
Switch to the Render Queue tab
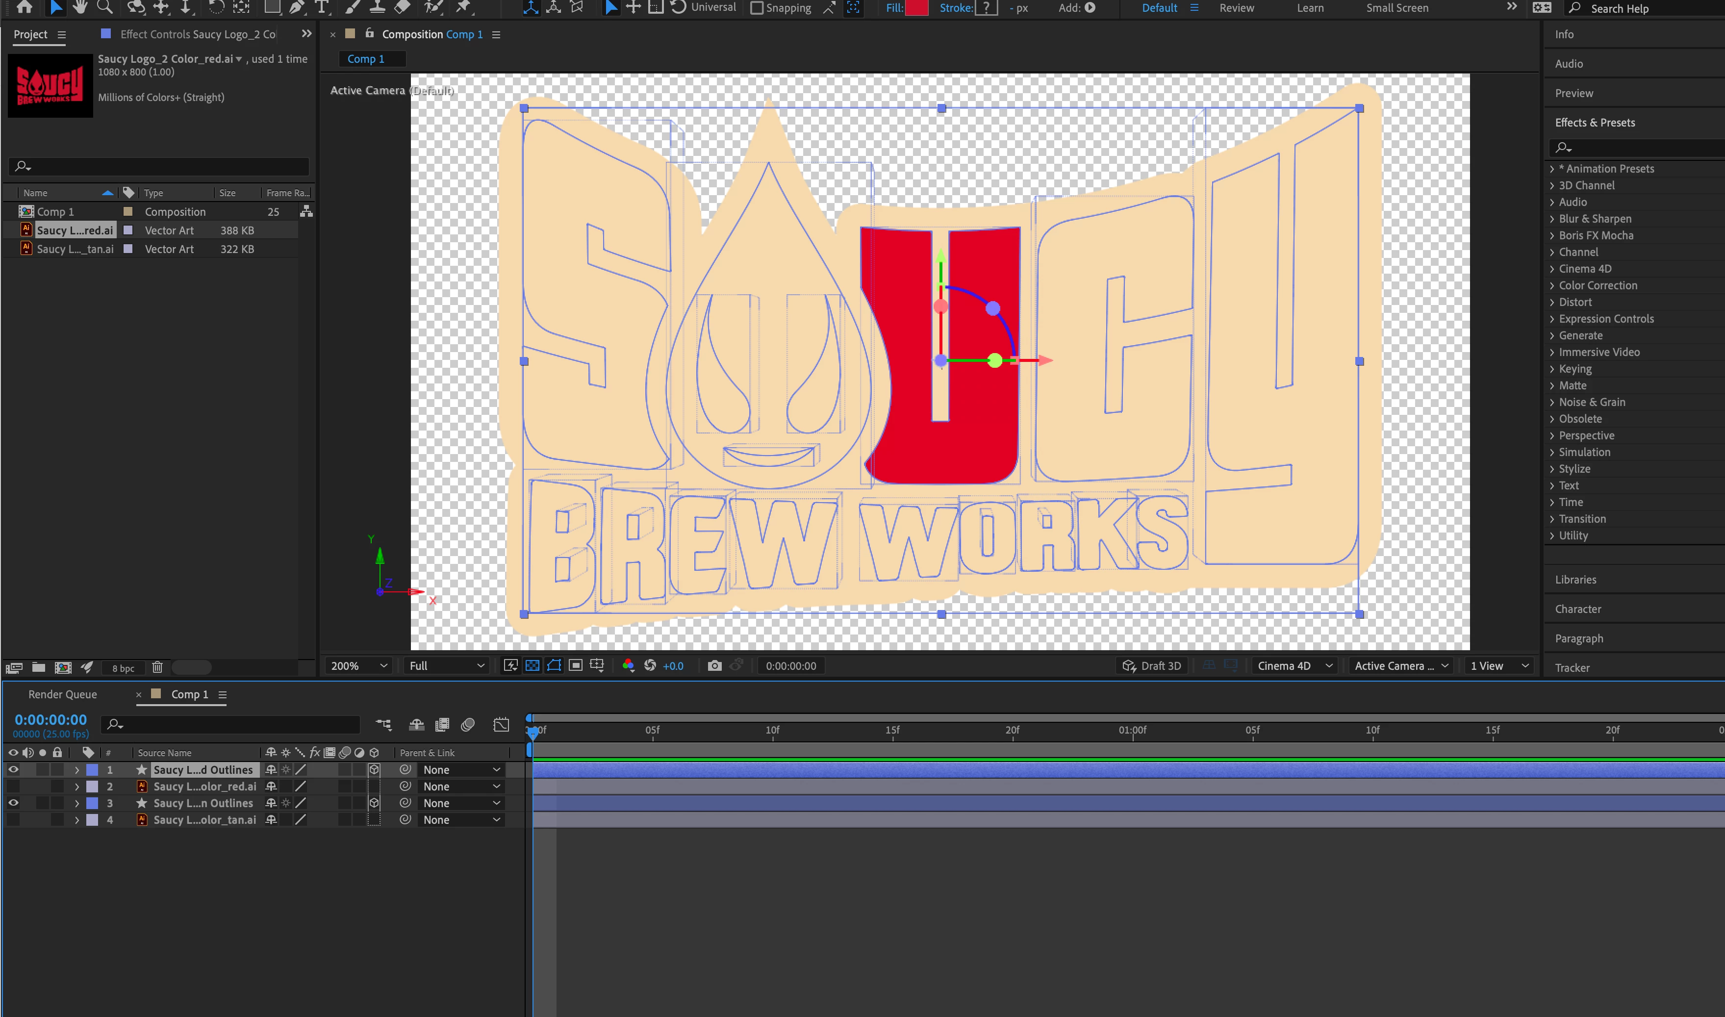click(x=62, y=694)
